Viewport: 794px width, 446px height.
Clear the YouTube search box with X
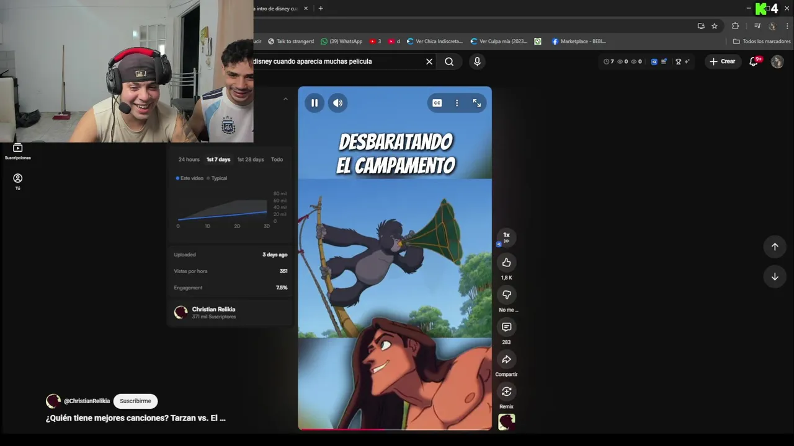(429, 61)
